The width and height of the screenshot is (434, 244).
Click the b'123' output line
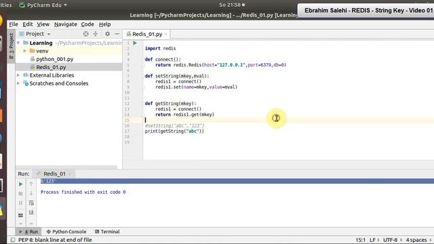coord(48,181)
